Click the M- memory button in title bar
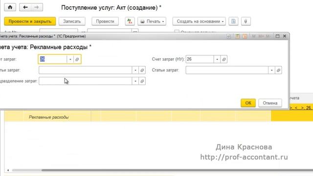Viewport: 313px width, 176px height. (268, 36)
